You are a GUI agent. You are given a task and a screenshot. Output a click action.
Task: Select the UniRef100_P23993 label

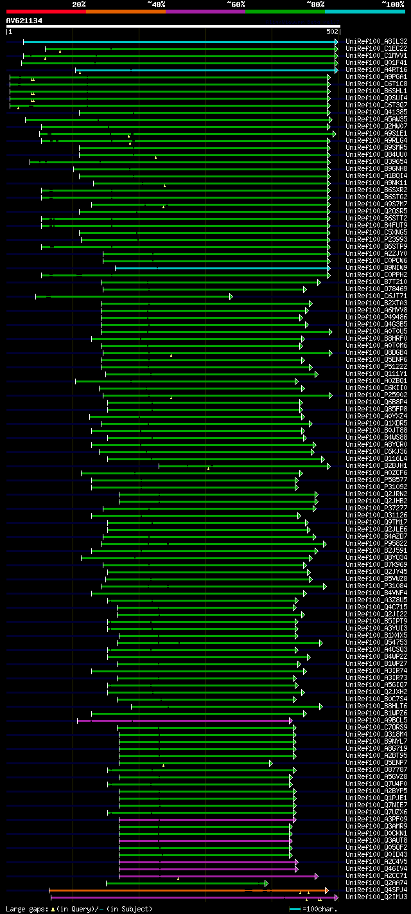coord(376,240)
